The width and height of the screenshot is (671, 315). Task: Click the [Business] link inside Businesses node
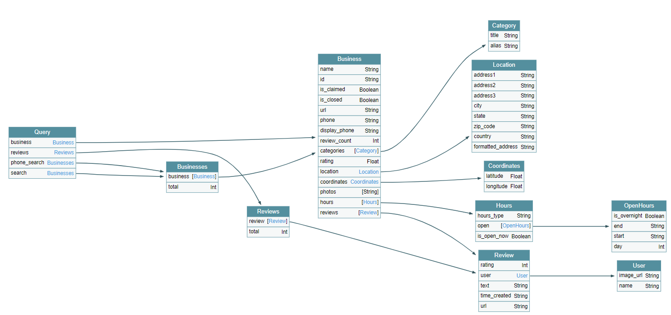204,176
